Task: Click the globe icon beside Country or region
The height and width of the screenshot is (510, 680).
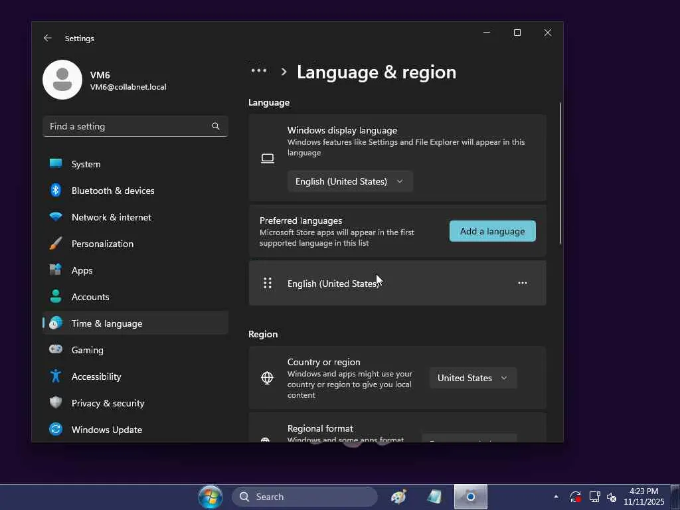Action: click(x=267, y=378)
